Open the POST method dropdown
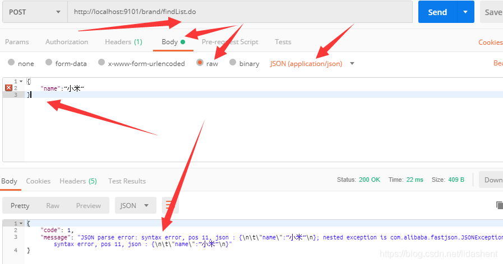 point(35,12)
